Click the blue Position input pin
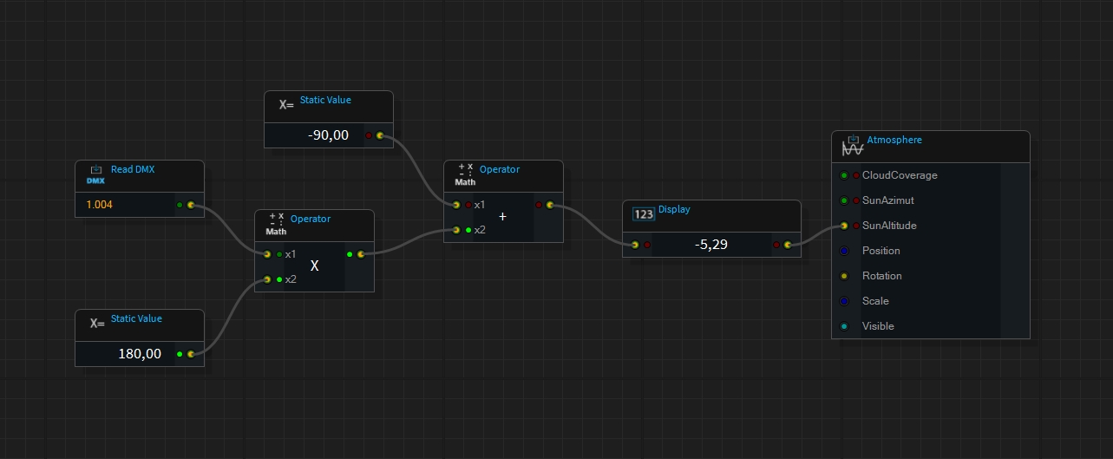This screenshot has height=459, width=1113. [x=844, y=251]
